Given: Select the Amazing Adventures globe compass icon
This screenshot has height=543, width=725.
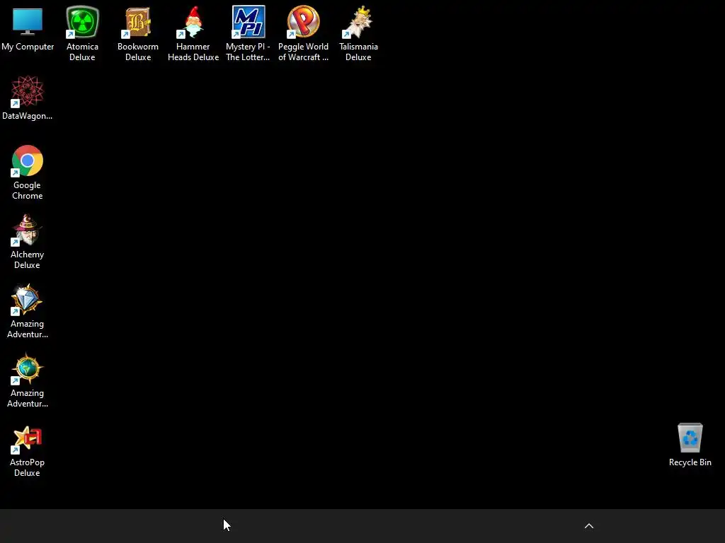Looking at the screenshot, I should [x=28, y=368].
